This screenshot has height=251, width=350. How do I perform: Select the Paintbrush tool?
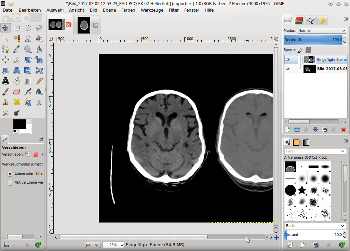pos(5,92)
